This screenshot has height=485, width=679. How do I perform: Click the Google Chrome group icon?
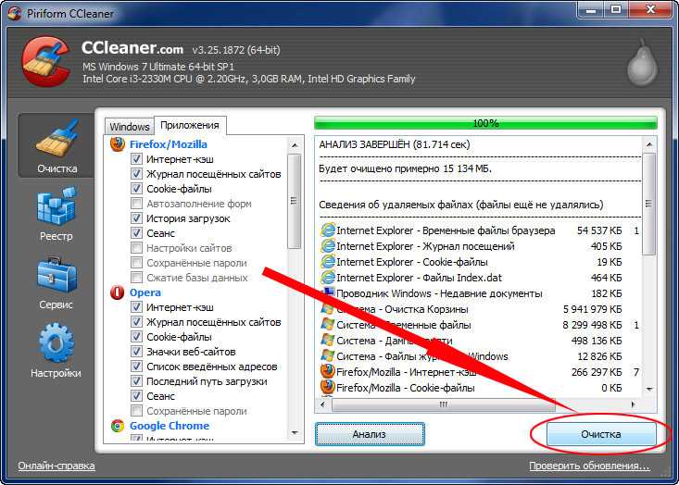click(x=118, y=426)
